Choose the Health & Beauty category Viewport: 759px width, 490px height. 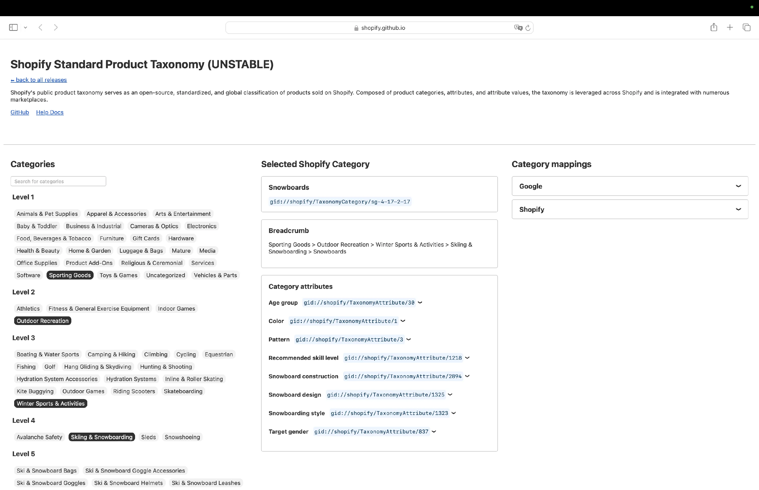38,251
